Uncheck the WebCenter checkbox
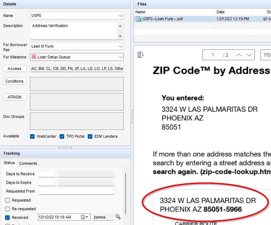 pos(32,136)
